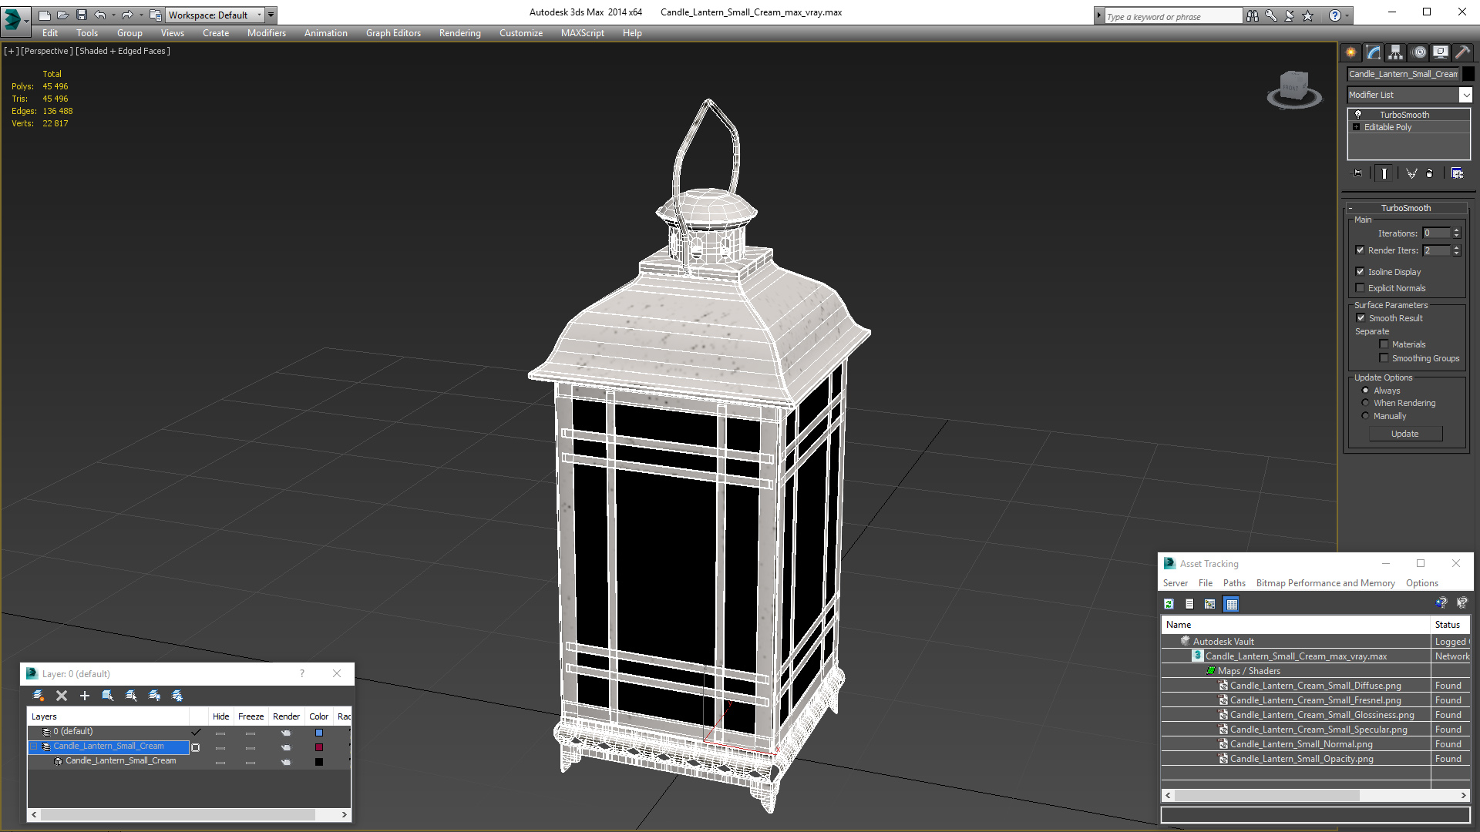The image size is (1480, 832).
Task: Toggle the Isoline Display checkbox
Action: coord(1361,272)
